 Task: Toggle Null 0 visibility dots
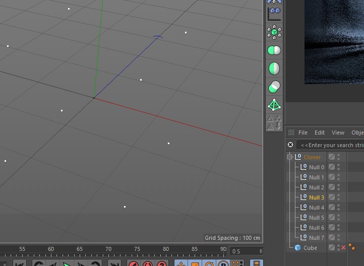click(338, 167)
